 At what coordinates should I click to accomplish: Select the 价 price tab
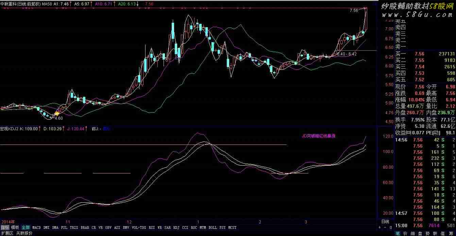[x=406, y=233]
